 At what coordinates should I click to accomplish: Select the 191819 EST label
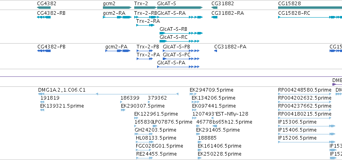(x=50, y=98)
